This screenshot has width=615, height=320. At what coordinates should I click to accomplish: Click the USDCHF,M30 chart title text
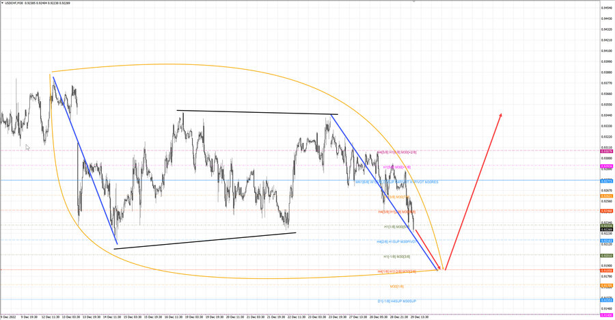(x=14, y=3)
